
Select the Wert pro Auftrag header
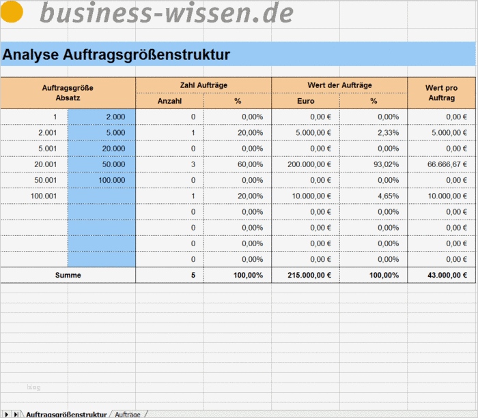tap(441, 93)
